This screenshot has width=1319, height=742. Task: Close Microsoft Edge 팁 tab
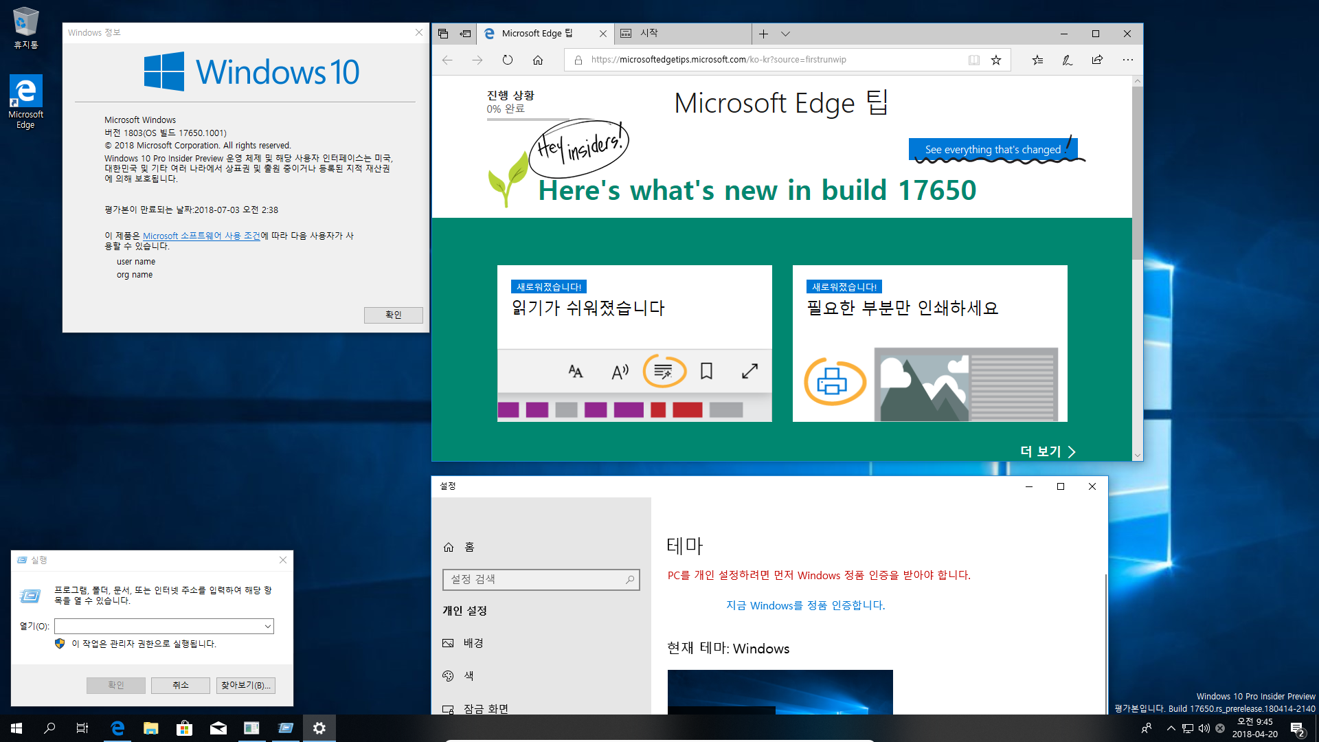point(602,34)
